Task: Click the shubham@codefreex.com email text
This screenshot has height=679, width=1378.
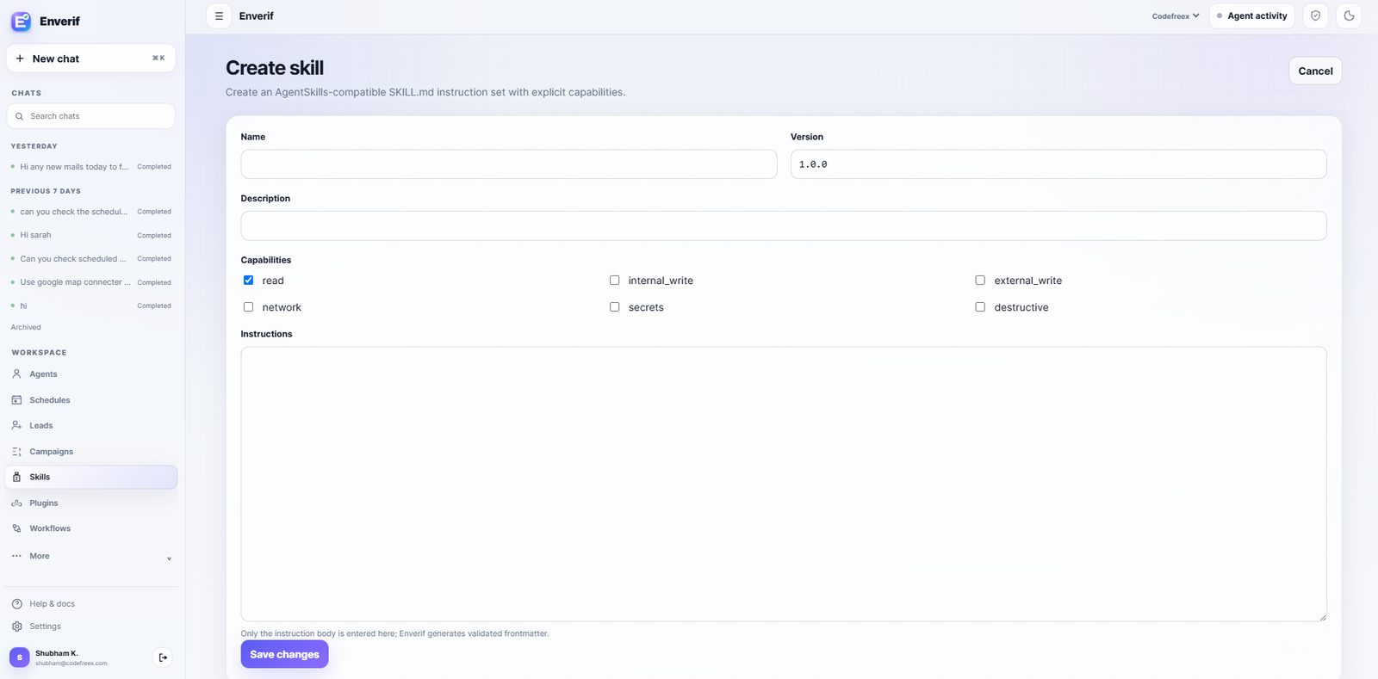Action: [x=71, y=664]
